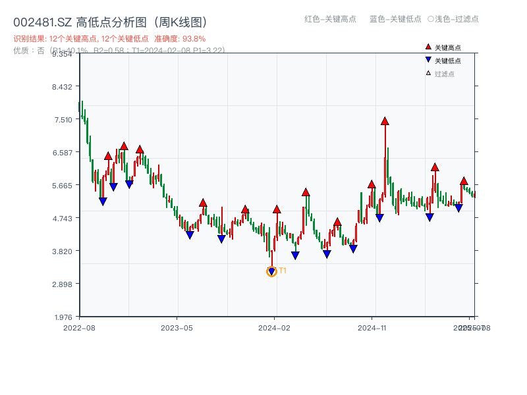
Task: Click the 2024-11 x-axis date label
Action: click(372, 328)
